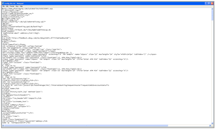This screenshot has width=216, height=130.
Task: Click the Notepad icon in title bar
Action: [3, 3]
